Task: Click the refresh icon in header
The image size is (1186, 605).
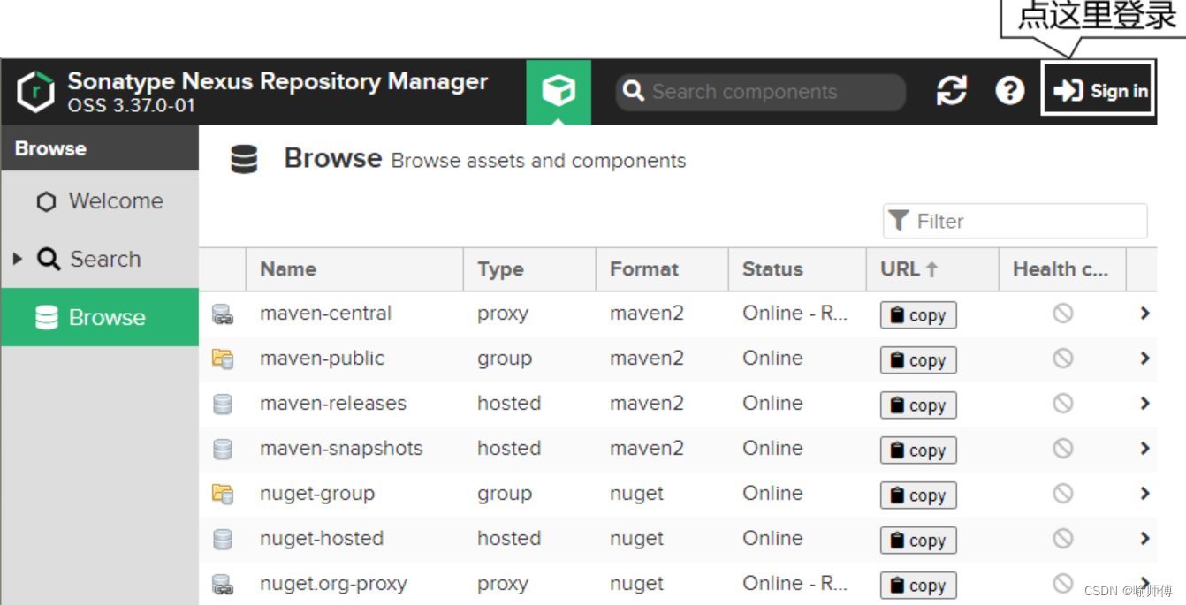Action: pyautogui.click(x=952, y=91)
